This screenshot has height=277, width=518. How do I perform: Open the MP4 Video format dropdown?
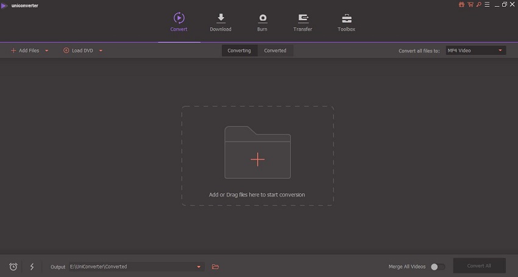click(475, 51)
